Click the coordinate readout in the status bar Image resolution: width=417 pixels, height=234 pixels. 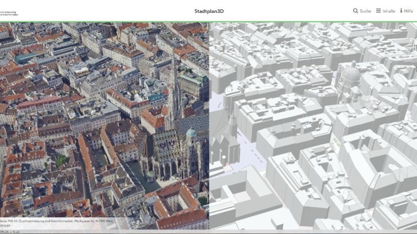(10, 232)
